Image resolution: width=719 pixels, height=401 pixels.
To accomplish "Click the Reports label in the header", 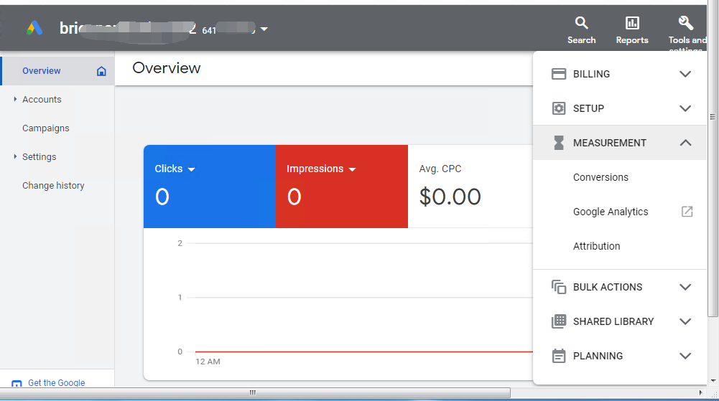I will (x=632, y=40).
